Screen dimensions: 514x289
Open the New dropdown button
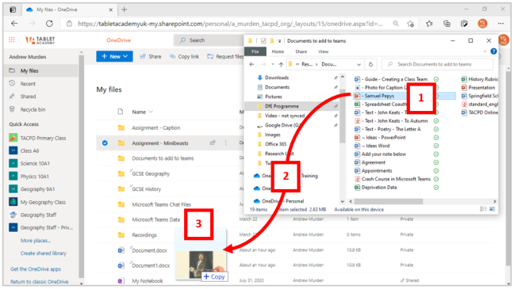pos(114,56)
